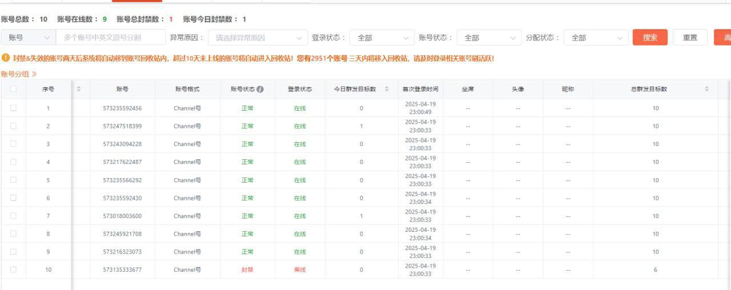Expand 账号分组 double-arrow icon
Viewport: 731px width, 290px height.
[34, 74]
